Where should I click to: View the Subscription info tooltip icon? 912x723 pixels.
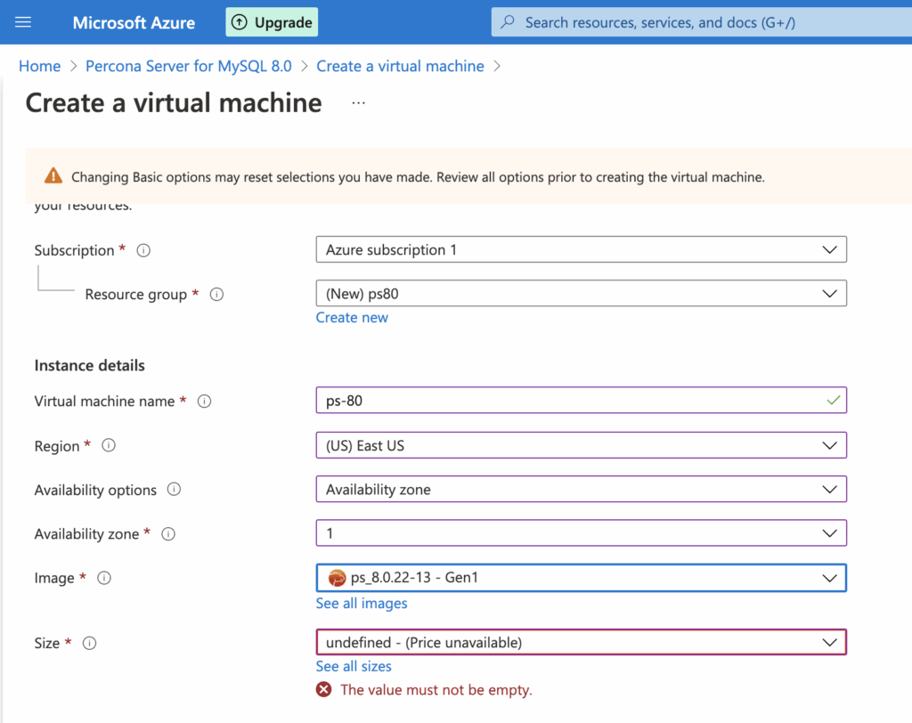click(143, 250)
